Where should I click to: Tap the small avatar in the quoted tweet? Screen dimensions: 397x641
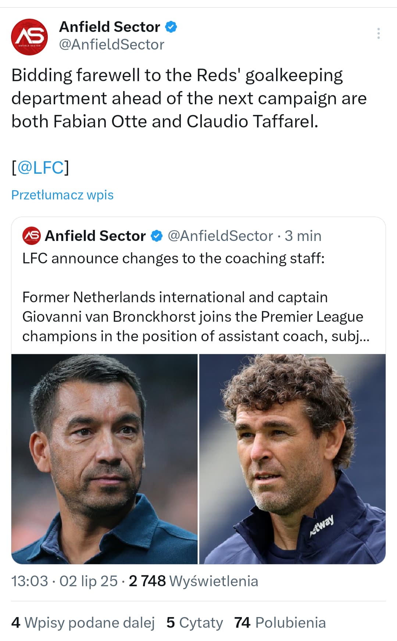31,236
